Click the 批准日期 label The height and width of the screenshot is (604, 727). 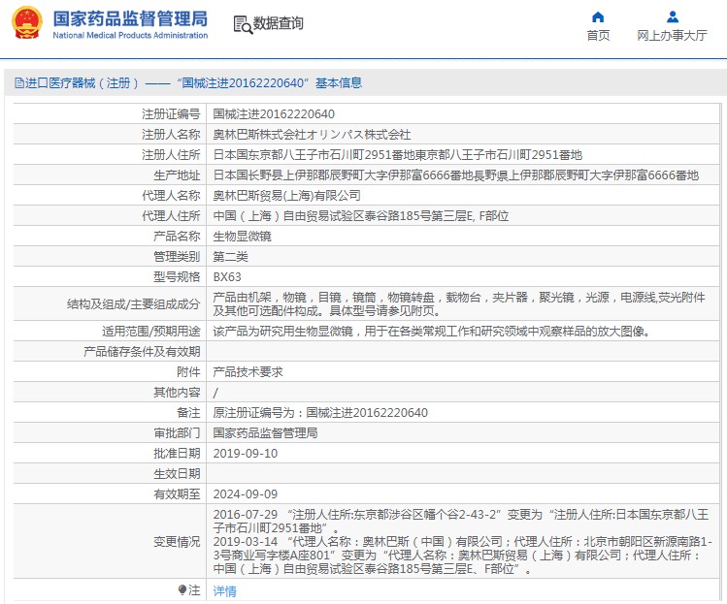coord(177,454)
